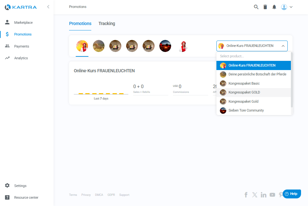This screenshot has height=206, width=308.
Task: Open Promotions in the sidebar
Action: [23, 34]
